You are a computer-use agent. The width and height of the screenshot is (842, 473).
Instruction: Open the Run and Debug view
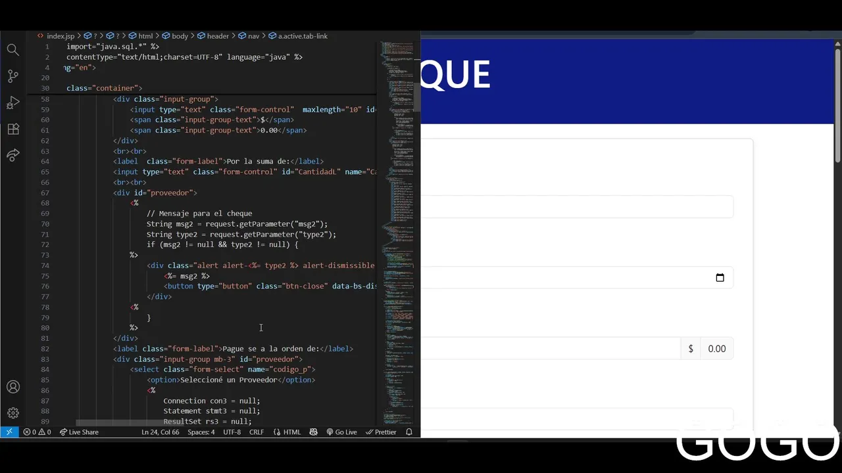[x=13, y=102]
